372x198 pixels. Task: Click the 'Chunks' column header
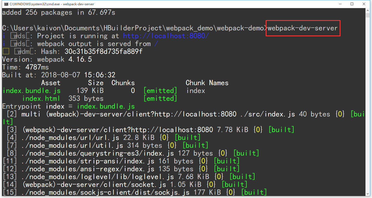pos(123,83)
